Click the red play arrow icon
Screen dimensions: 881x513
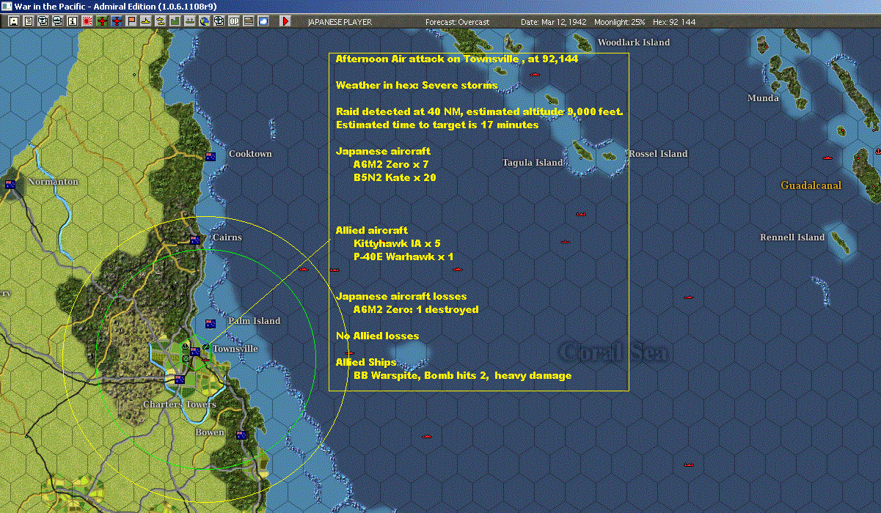point(285,21)
